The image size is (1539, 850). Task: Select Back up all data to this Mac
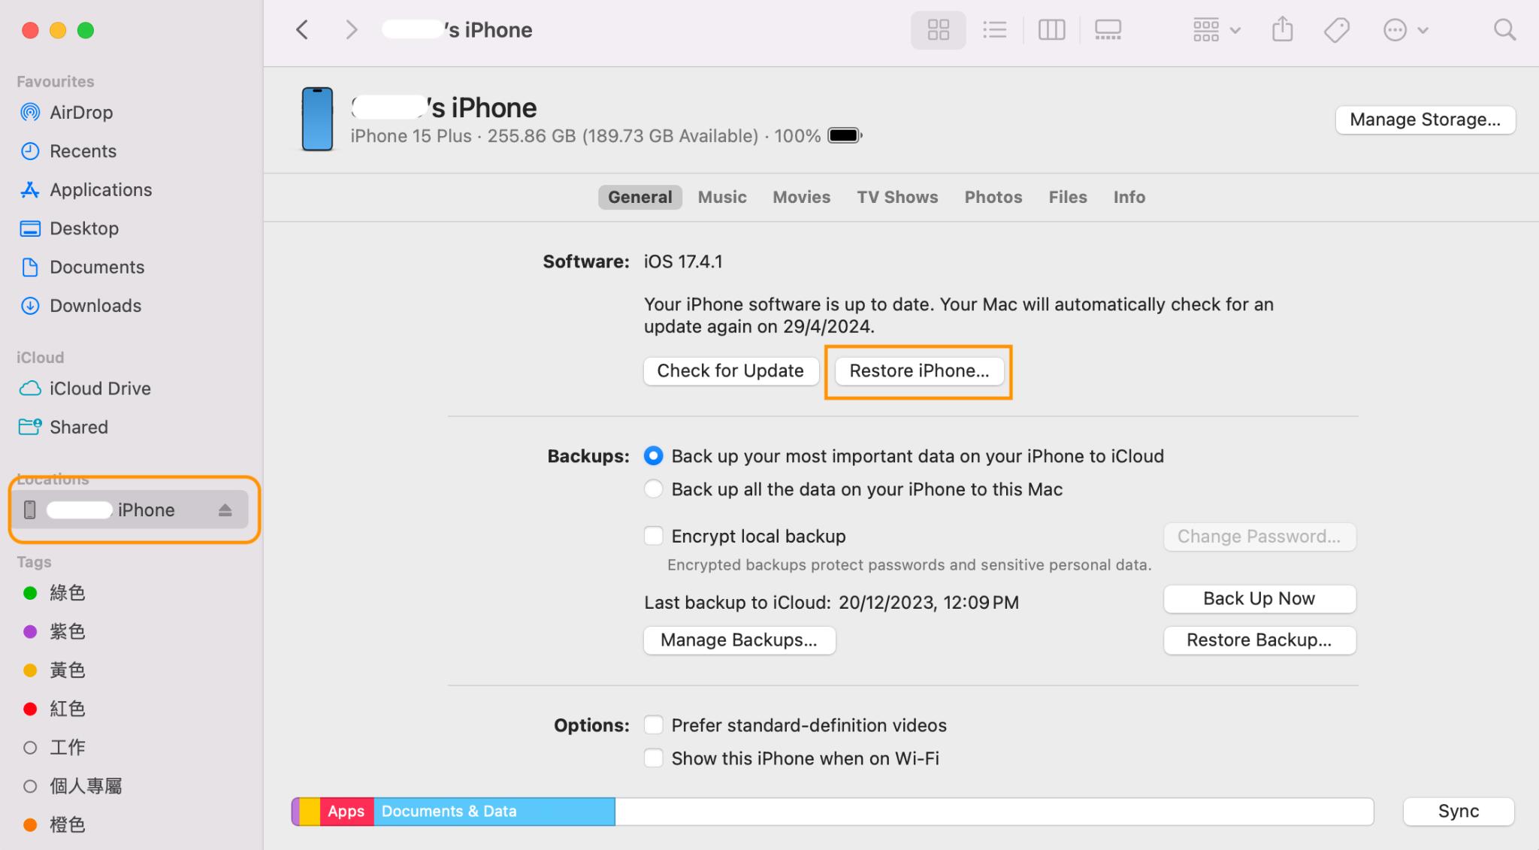654,489
